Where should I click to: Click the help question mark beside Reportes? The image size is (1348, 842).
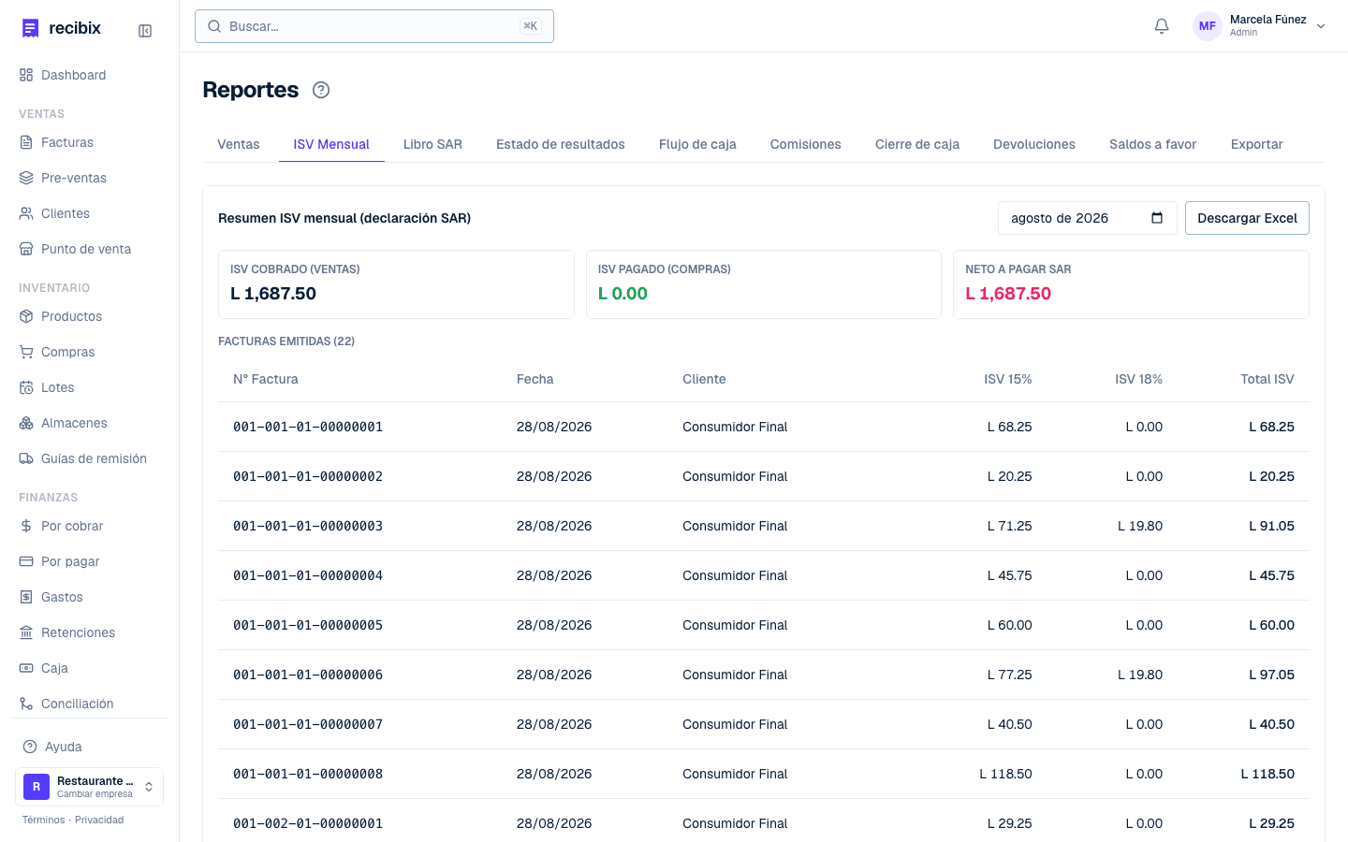click(x=321, y=90)
